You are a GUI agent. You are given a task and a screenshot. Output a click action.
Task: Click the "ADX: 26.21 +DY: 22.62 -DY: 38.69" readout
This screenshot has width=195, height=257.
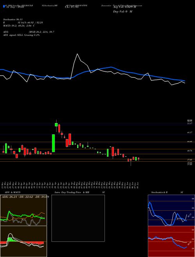click(25, 197)
